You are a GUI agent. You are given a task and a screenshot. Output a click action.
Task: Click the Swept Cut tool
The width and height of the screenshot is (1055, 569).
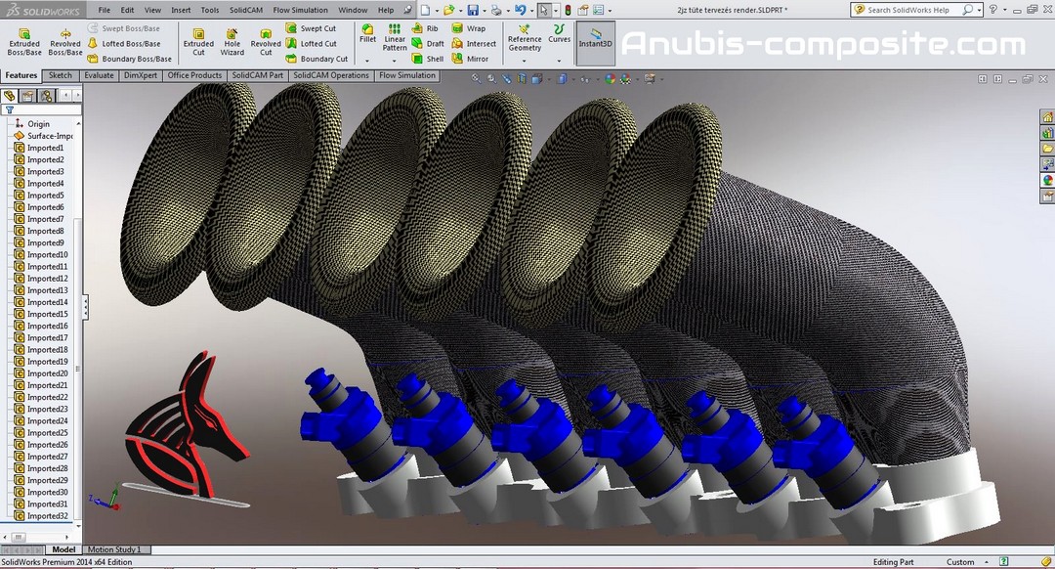(311, 28)
